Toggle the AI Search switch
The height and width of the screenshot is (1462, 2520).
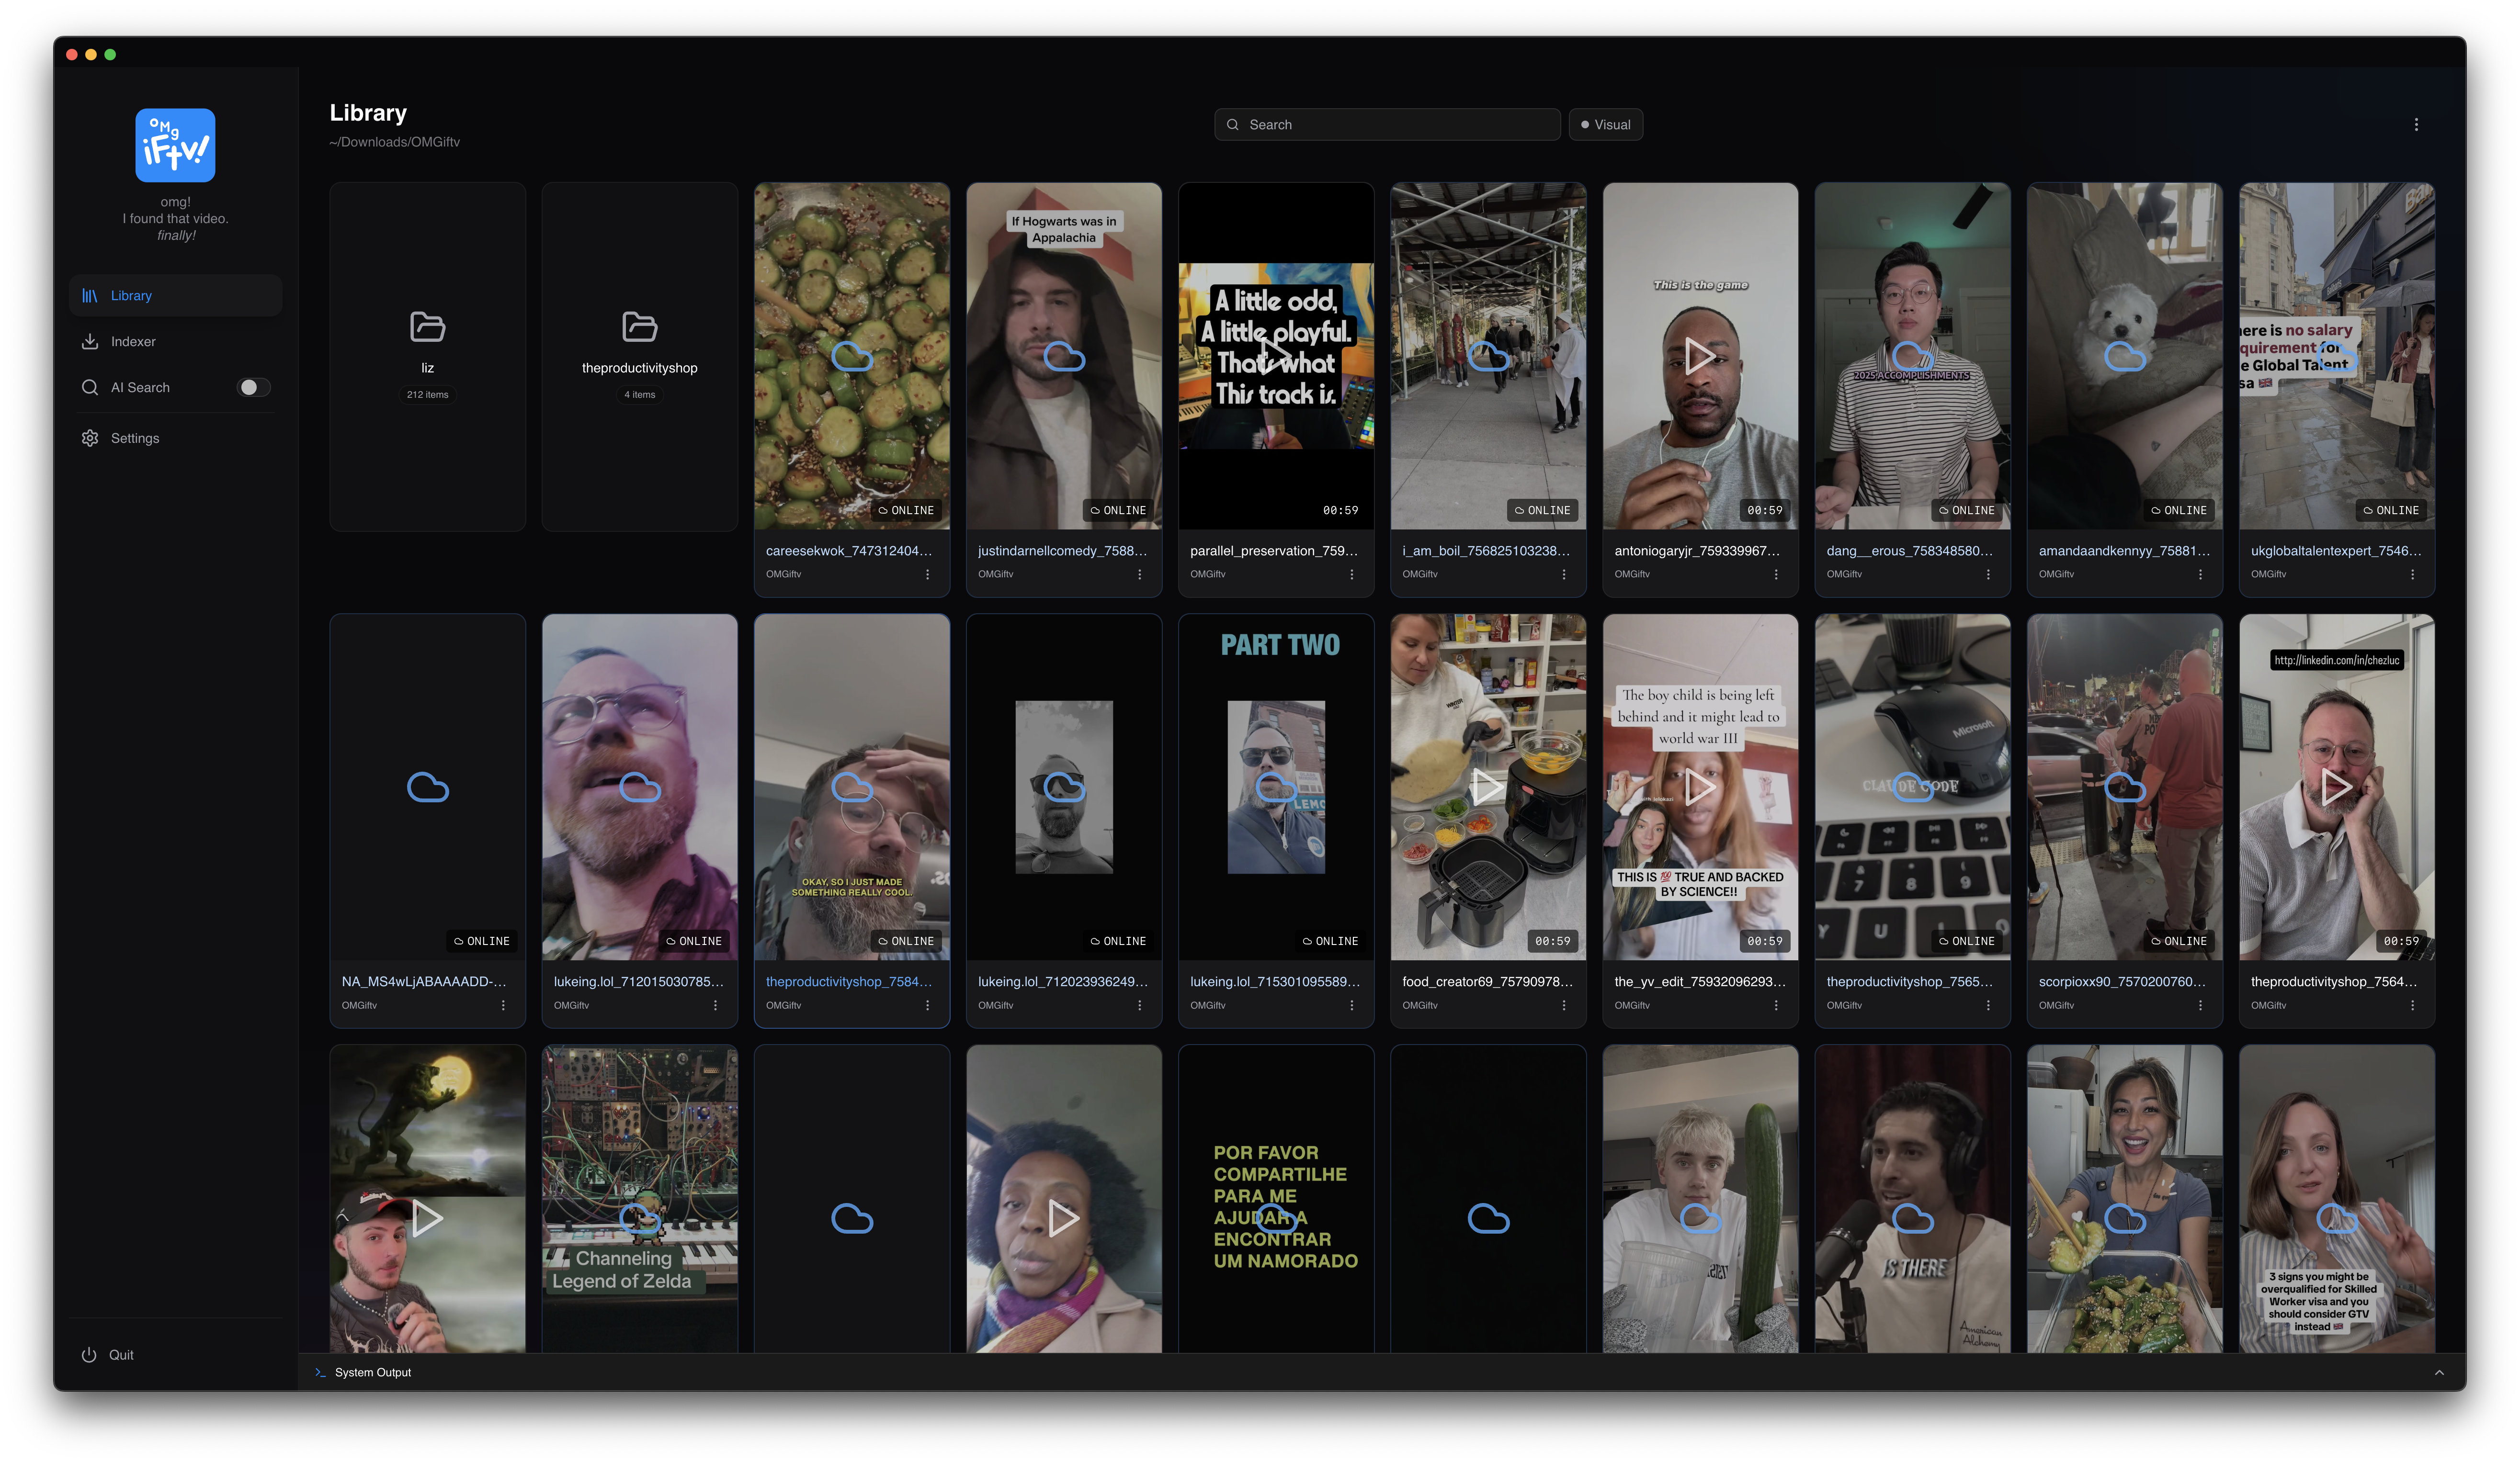coord(253,388)
